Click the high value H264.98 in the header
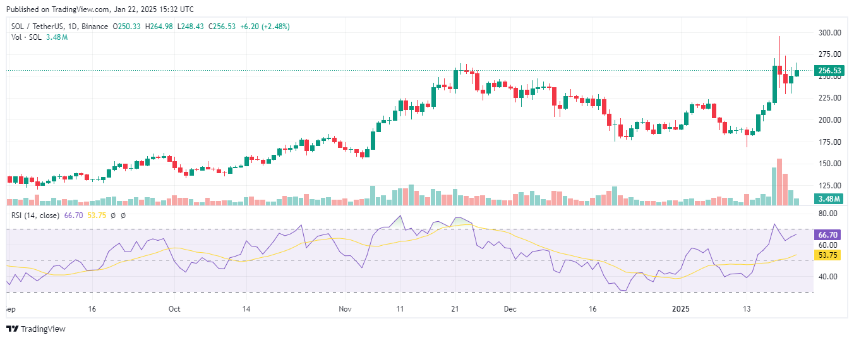Viewport: 854px width, 340px height. pyautogui.click(x=160, y=27)
